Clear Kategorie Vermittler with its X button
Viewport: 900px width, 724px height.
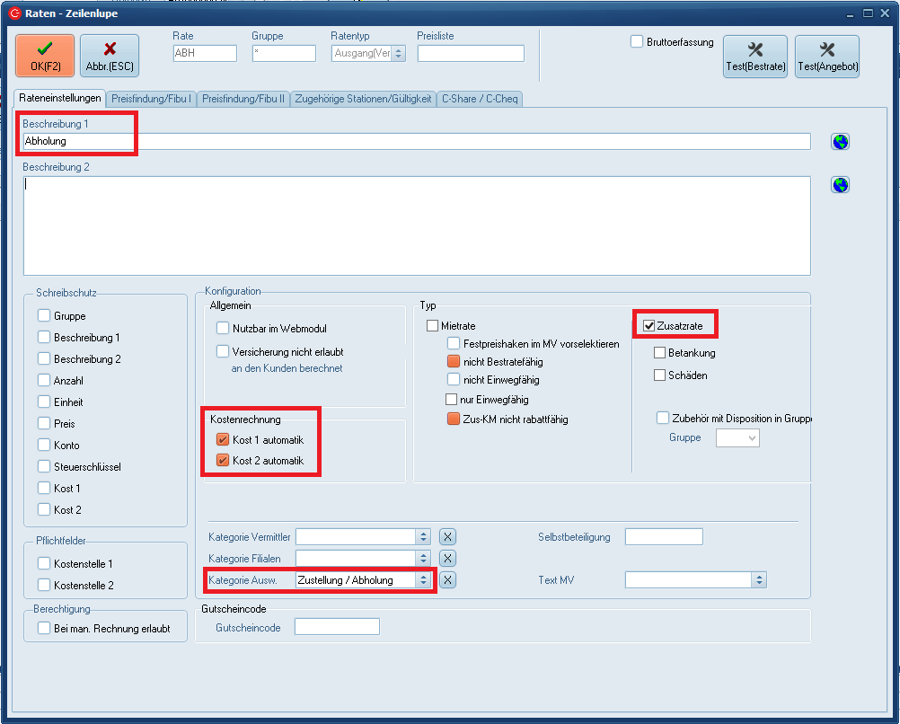tap(448, 537)
